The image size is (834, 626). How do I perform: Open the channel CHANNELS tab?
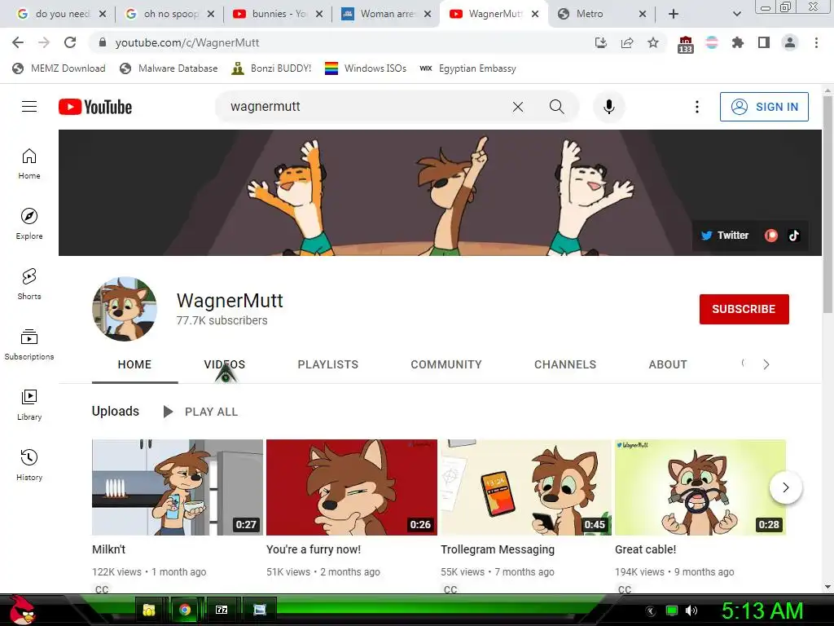(565, 364)
